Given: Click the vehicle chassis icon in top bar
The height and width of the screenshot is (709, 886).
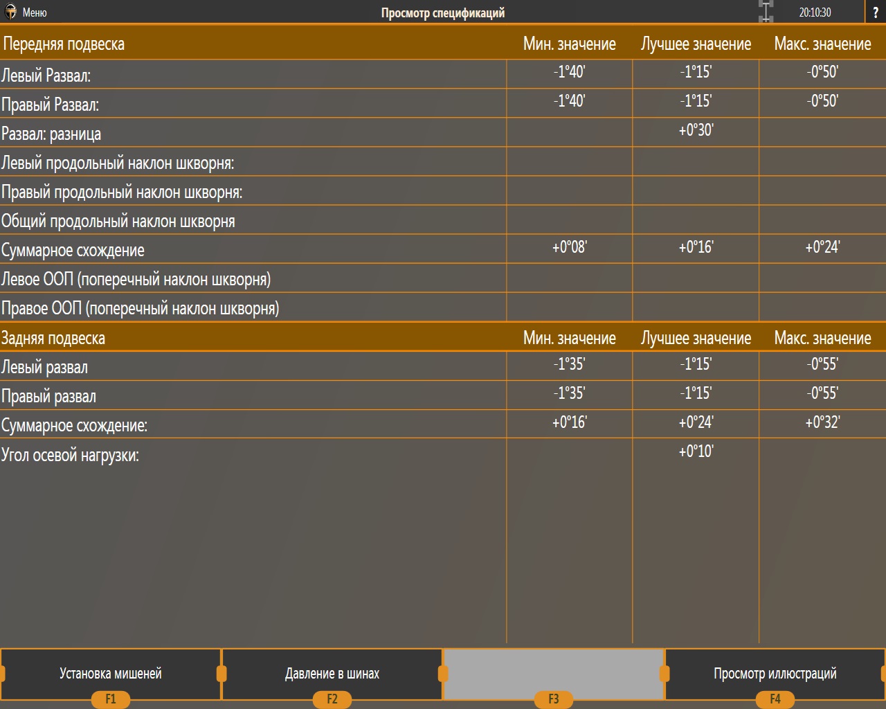Looking at the screenshot, I should click(x=766, y=12).
